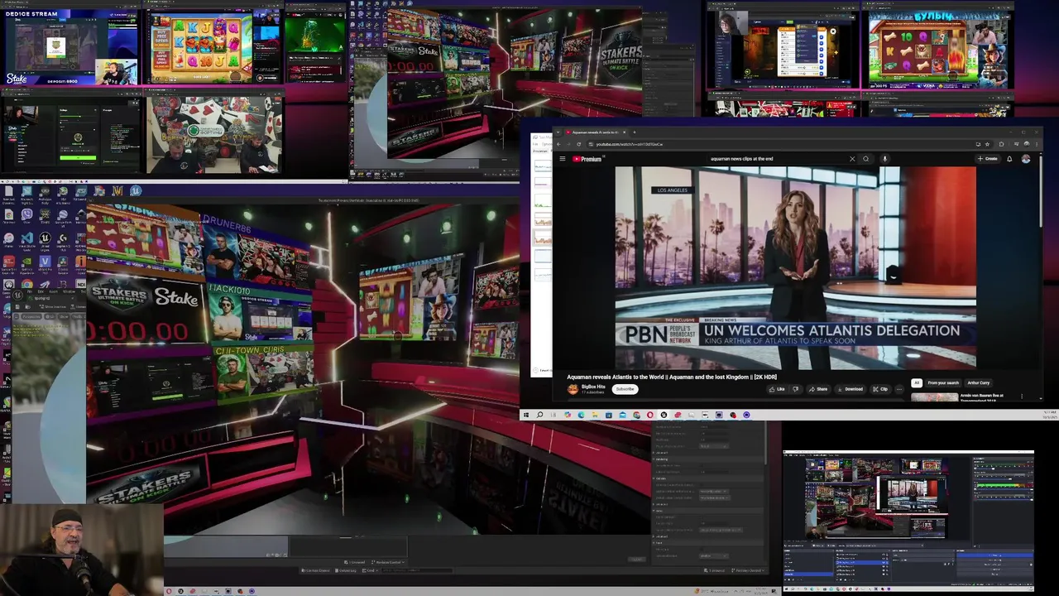Open viewport options hamburger in Unreal
This screenshot has width=1059, height=596.
[x=16, y=317]
